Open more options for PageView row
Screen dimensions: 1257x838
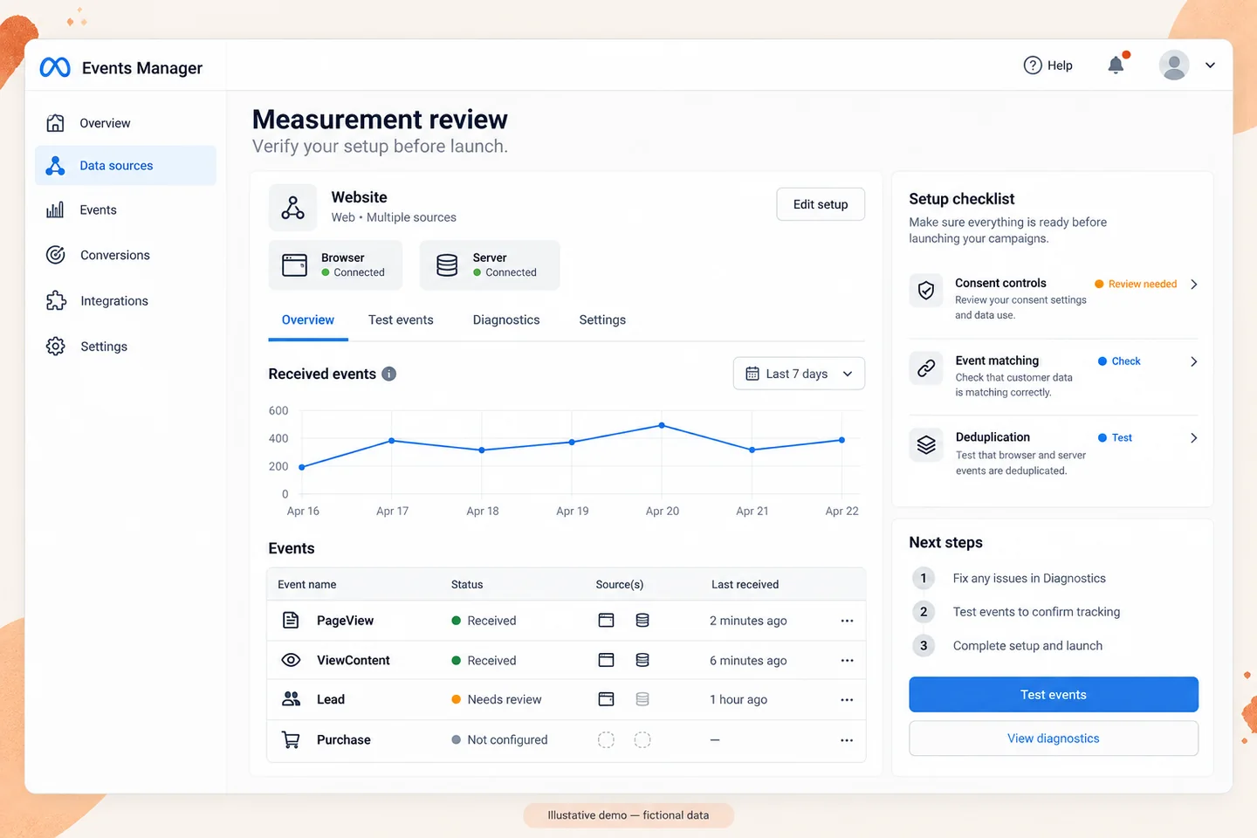tap(847, 621)
